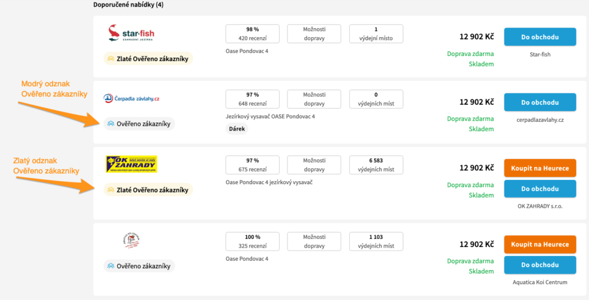This screenshot has width=589, height=300.
Task: Open delivery options for Star-fish offer
Action: pos(314,34)
